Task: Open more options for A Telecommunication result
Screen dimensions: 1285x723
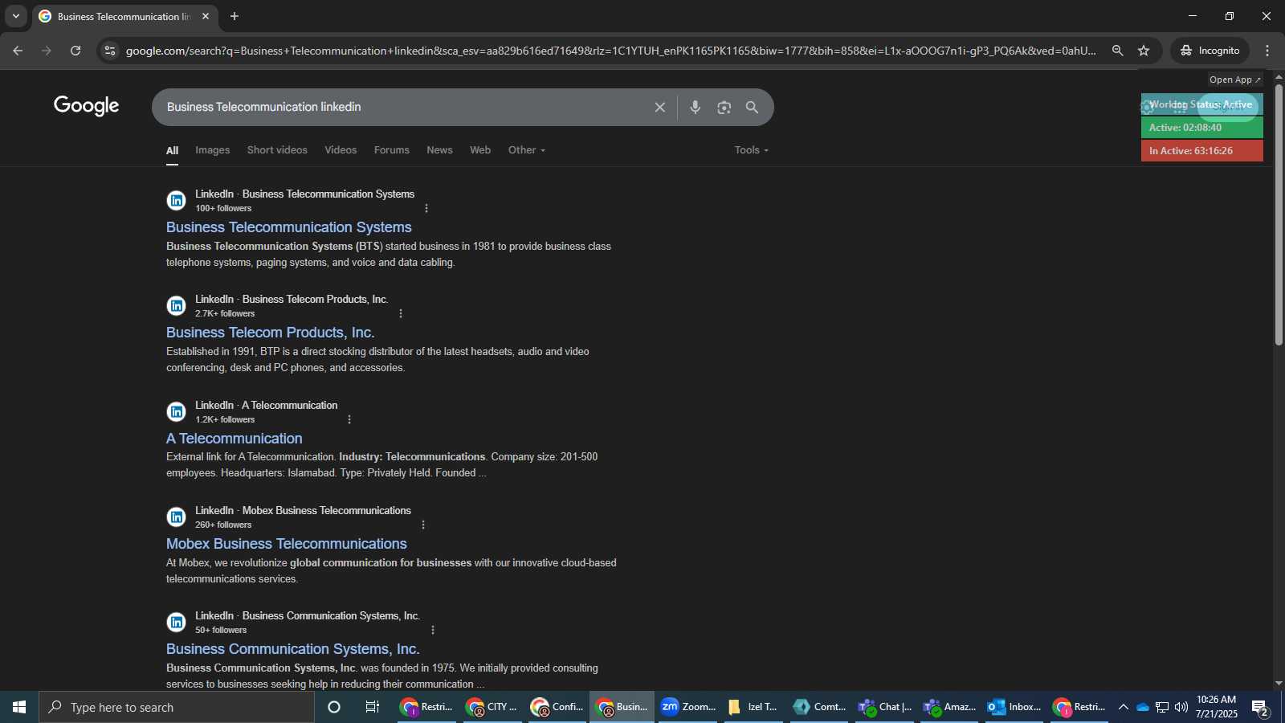Action: [349, 420]
